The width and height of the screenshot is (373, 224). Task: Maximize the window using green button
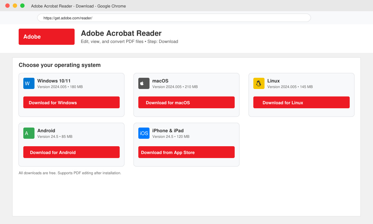point(22,6)
